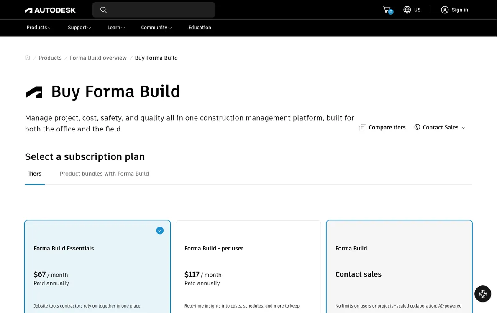502x313 pixels.
Task: Open the Education menu item
Action: [x=200, y=28]
